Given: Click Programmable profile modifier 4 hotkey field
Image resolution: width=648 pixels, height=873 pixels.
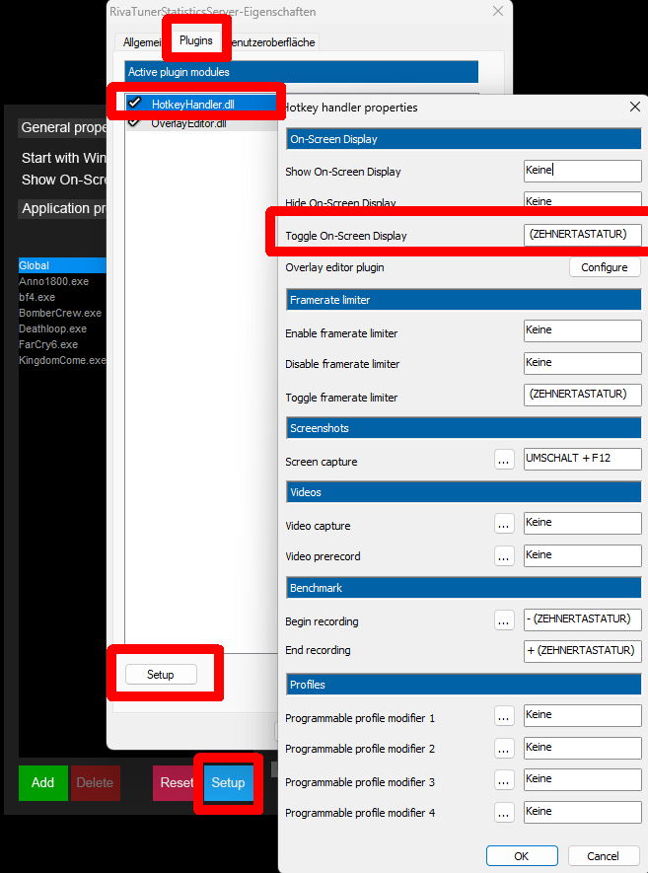Looking at the screenshot, I should [582, 812].
